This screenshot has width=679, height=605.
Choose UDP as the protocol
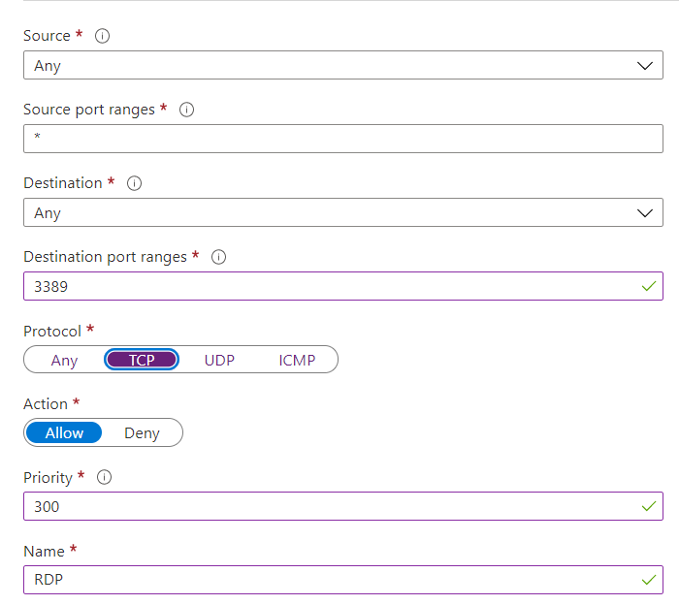click(219, 360)
